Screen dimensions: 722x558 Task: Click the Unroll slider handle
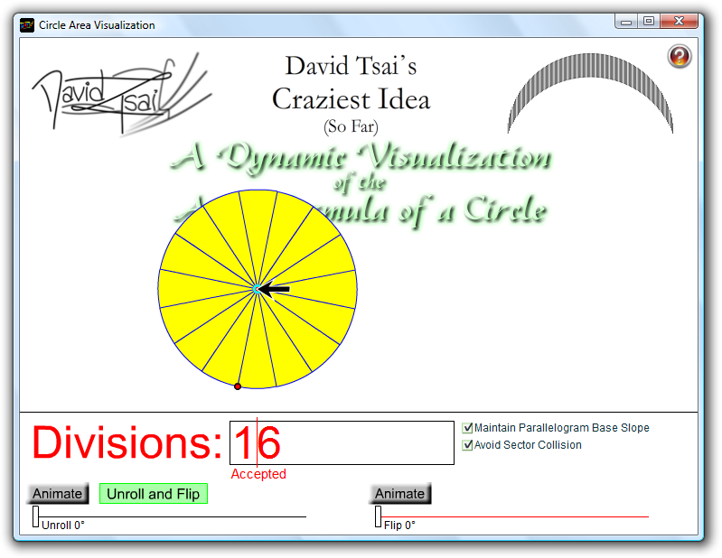[35, 516]
